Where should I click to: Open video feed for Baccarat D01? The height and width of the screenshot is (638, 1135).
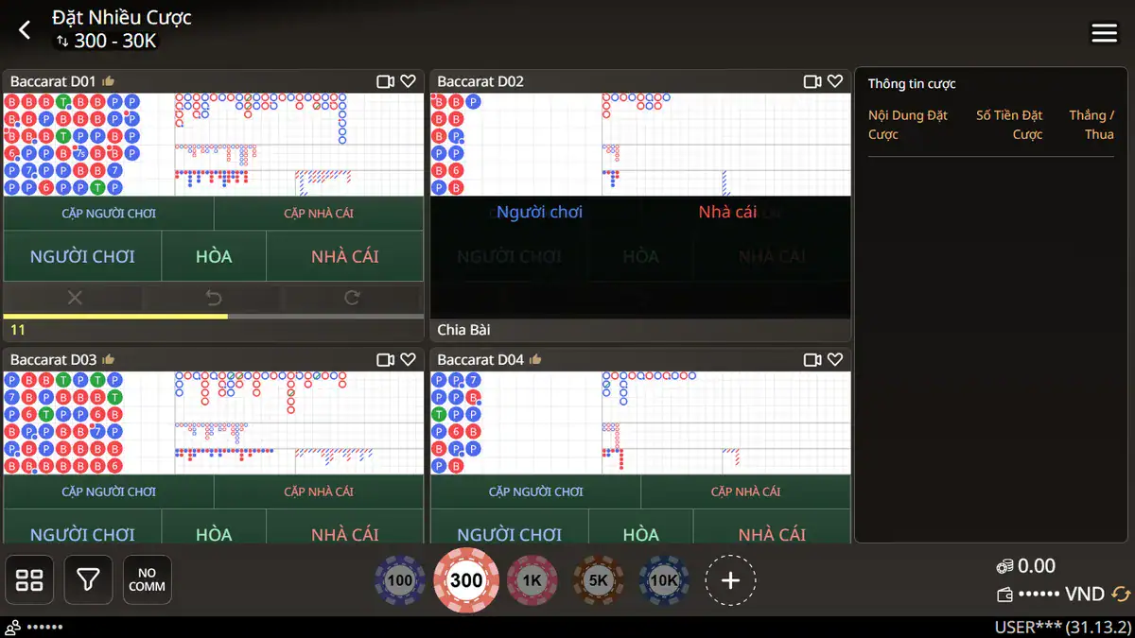click(385, 82)
